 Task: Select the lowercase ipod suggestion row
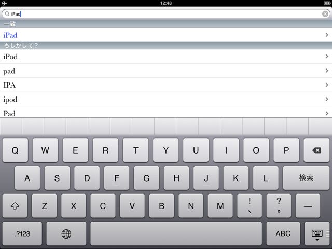click(166, 99)
